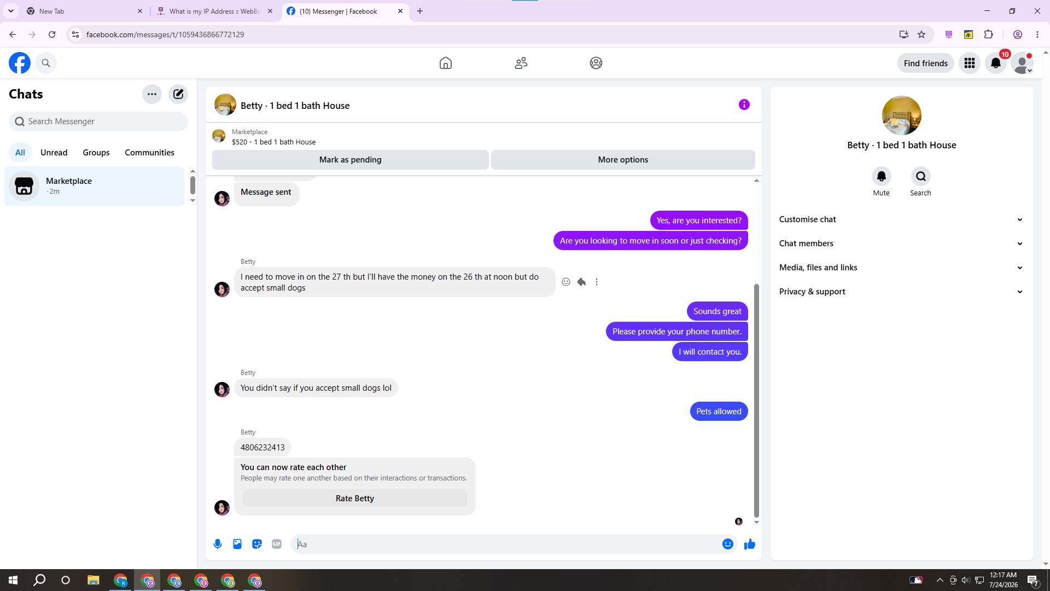
Task: Focus the Search Messenger field
Action: [98, 121]
